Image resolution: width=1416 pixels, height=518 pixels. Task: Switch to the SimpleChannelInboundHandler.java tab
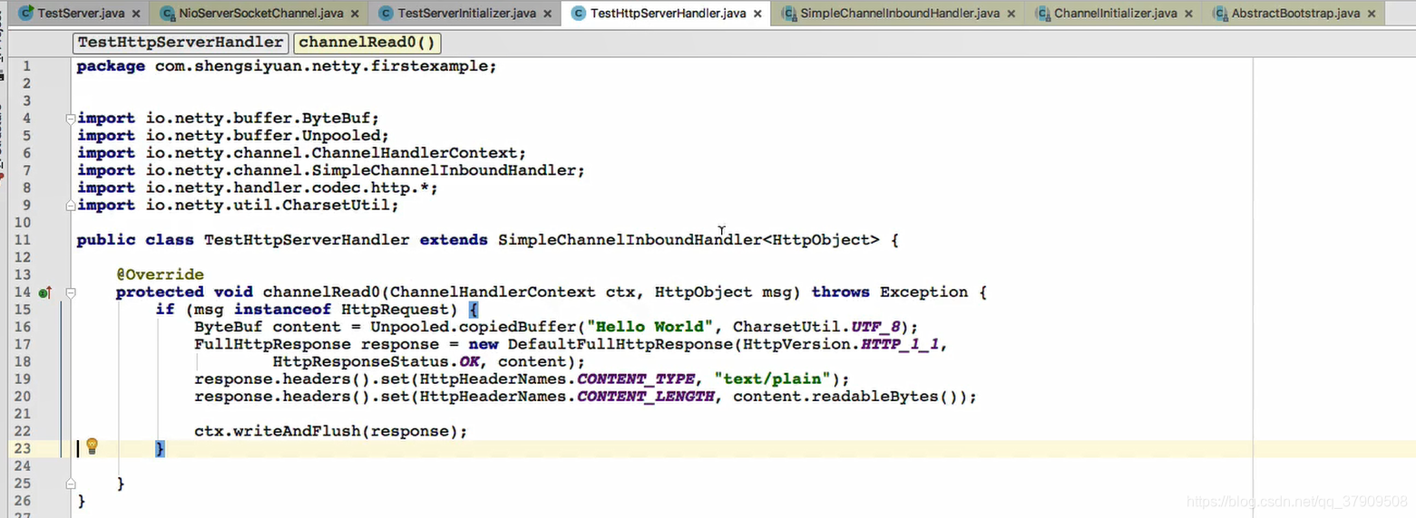point(899,14)
